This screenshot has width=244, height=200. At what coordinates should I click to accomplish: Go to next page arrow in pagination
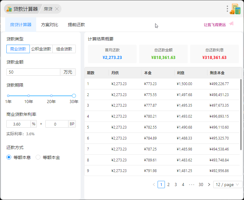[209, 184]
